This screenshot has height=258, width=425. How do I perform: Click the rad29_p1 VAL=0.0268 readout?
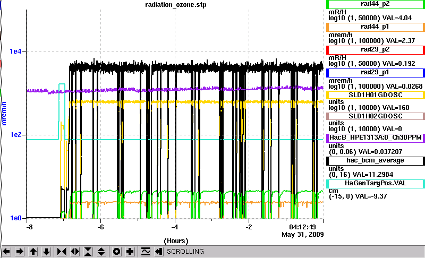point(404,86)
